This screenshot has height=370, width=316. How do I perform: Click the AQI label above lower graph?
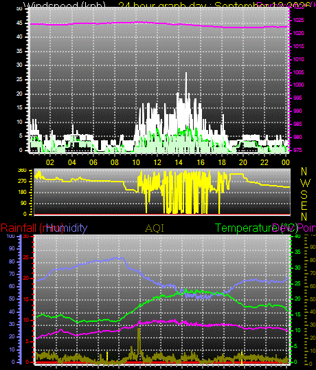click(155, 228)
